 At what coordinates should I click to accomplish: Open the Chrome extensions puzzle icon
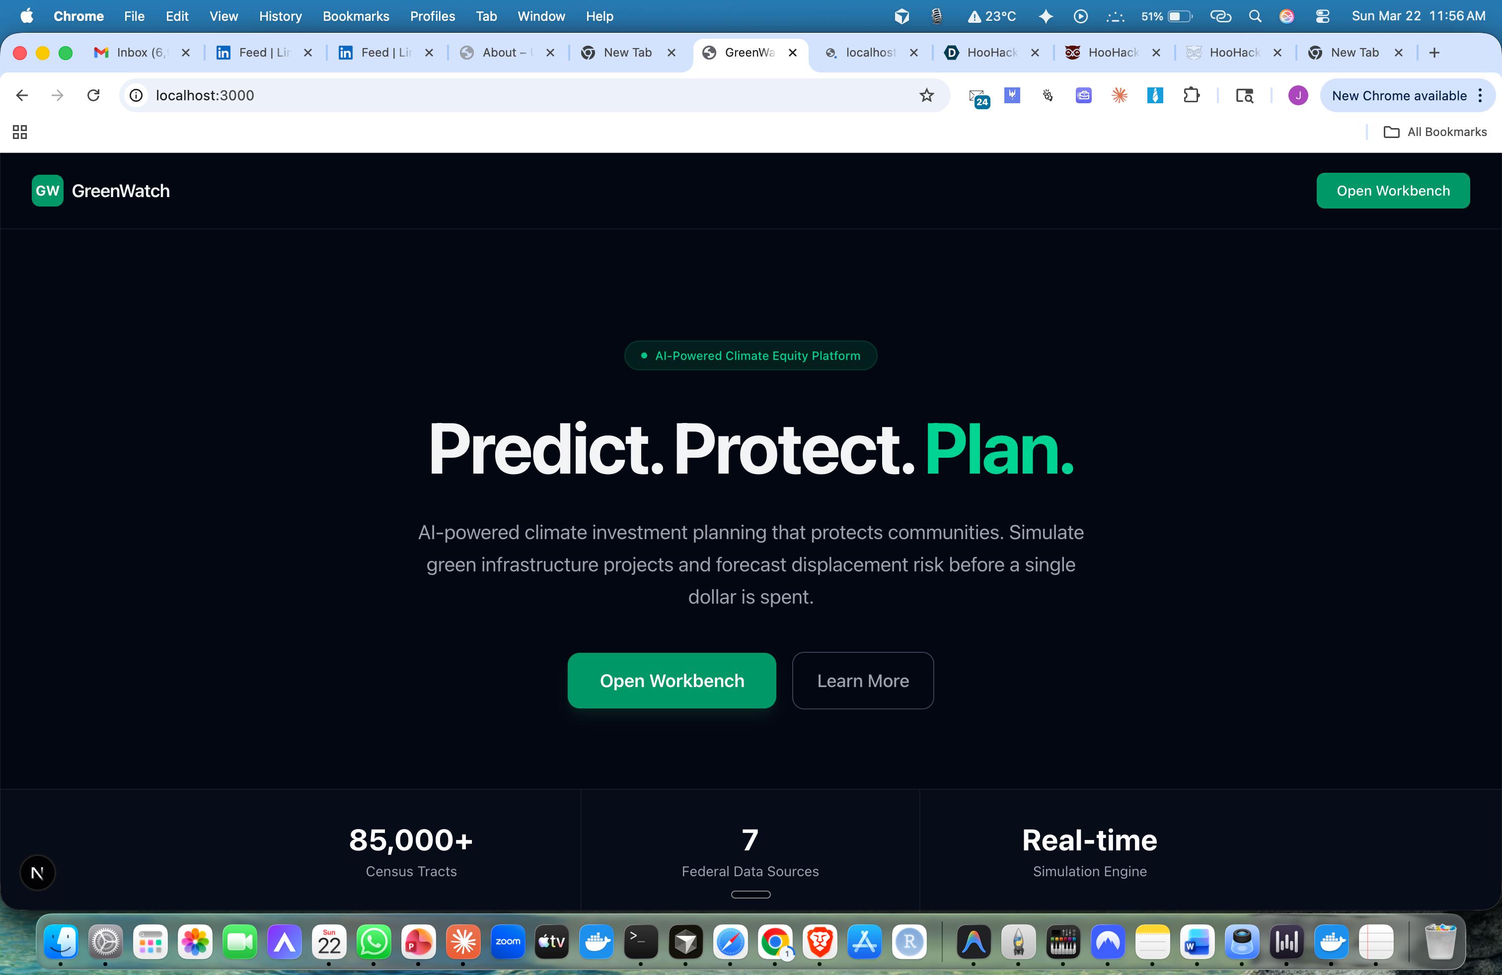[x=1191, y=95]
